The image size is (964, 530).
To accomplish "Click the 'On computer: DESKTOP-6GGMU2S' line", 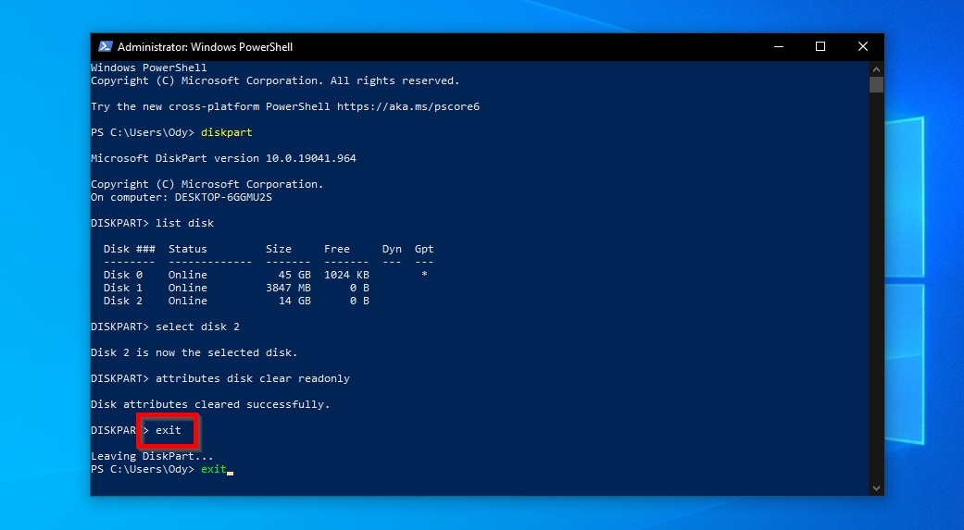I will click(182, 197).
